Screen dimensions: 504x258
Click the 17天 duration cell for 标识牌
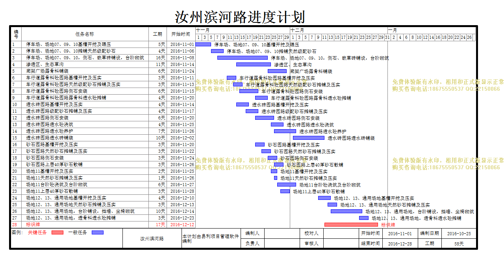point(157,225)
